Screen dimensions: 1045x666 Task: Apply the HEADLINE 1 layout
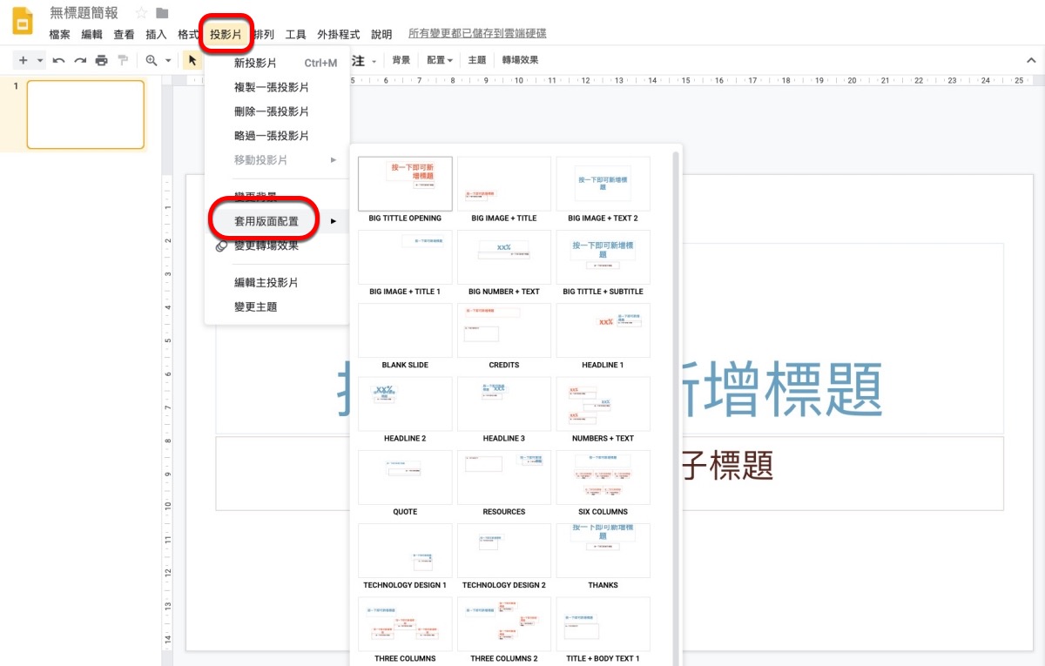coord(603,330)
